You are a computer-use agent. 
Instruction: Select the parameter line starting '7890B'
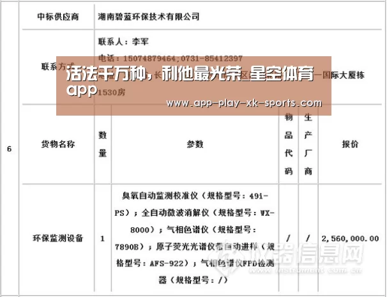(195, 247)
